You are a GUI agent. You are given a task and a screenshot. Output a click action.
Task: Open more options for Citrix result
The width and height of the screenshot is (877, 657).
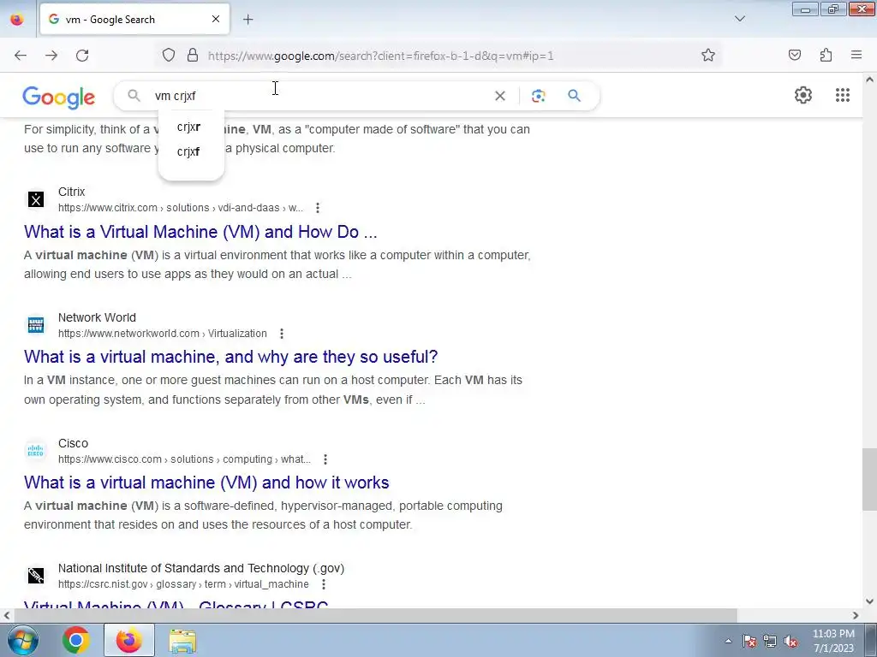point(318,208)
